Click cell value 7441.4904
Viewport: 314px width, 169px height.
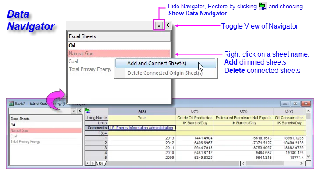195,138
